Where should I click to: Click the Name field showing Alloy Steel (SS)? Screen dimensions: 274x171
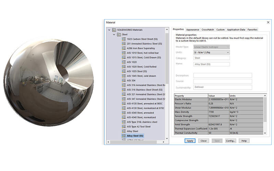pyautogui.click(x=211, y=64)
